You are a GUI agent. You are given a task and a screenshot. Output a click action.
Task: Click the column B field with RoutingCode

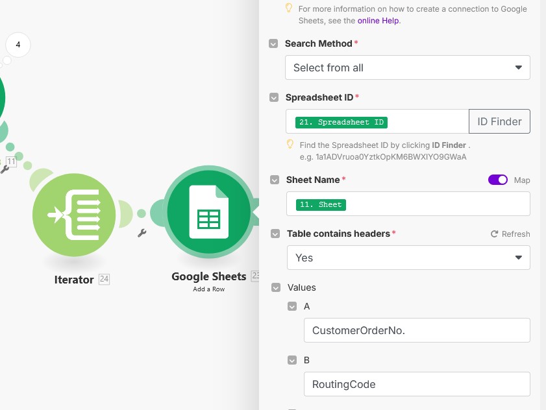click(417, 384)
